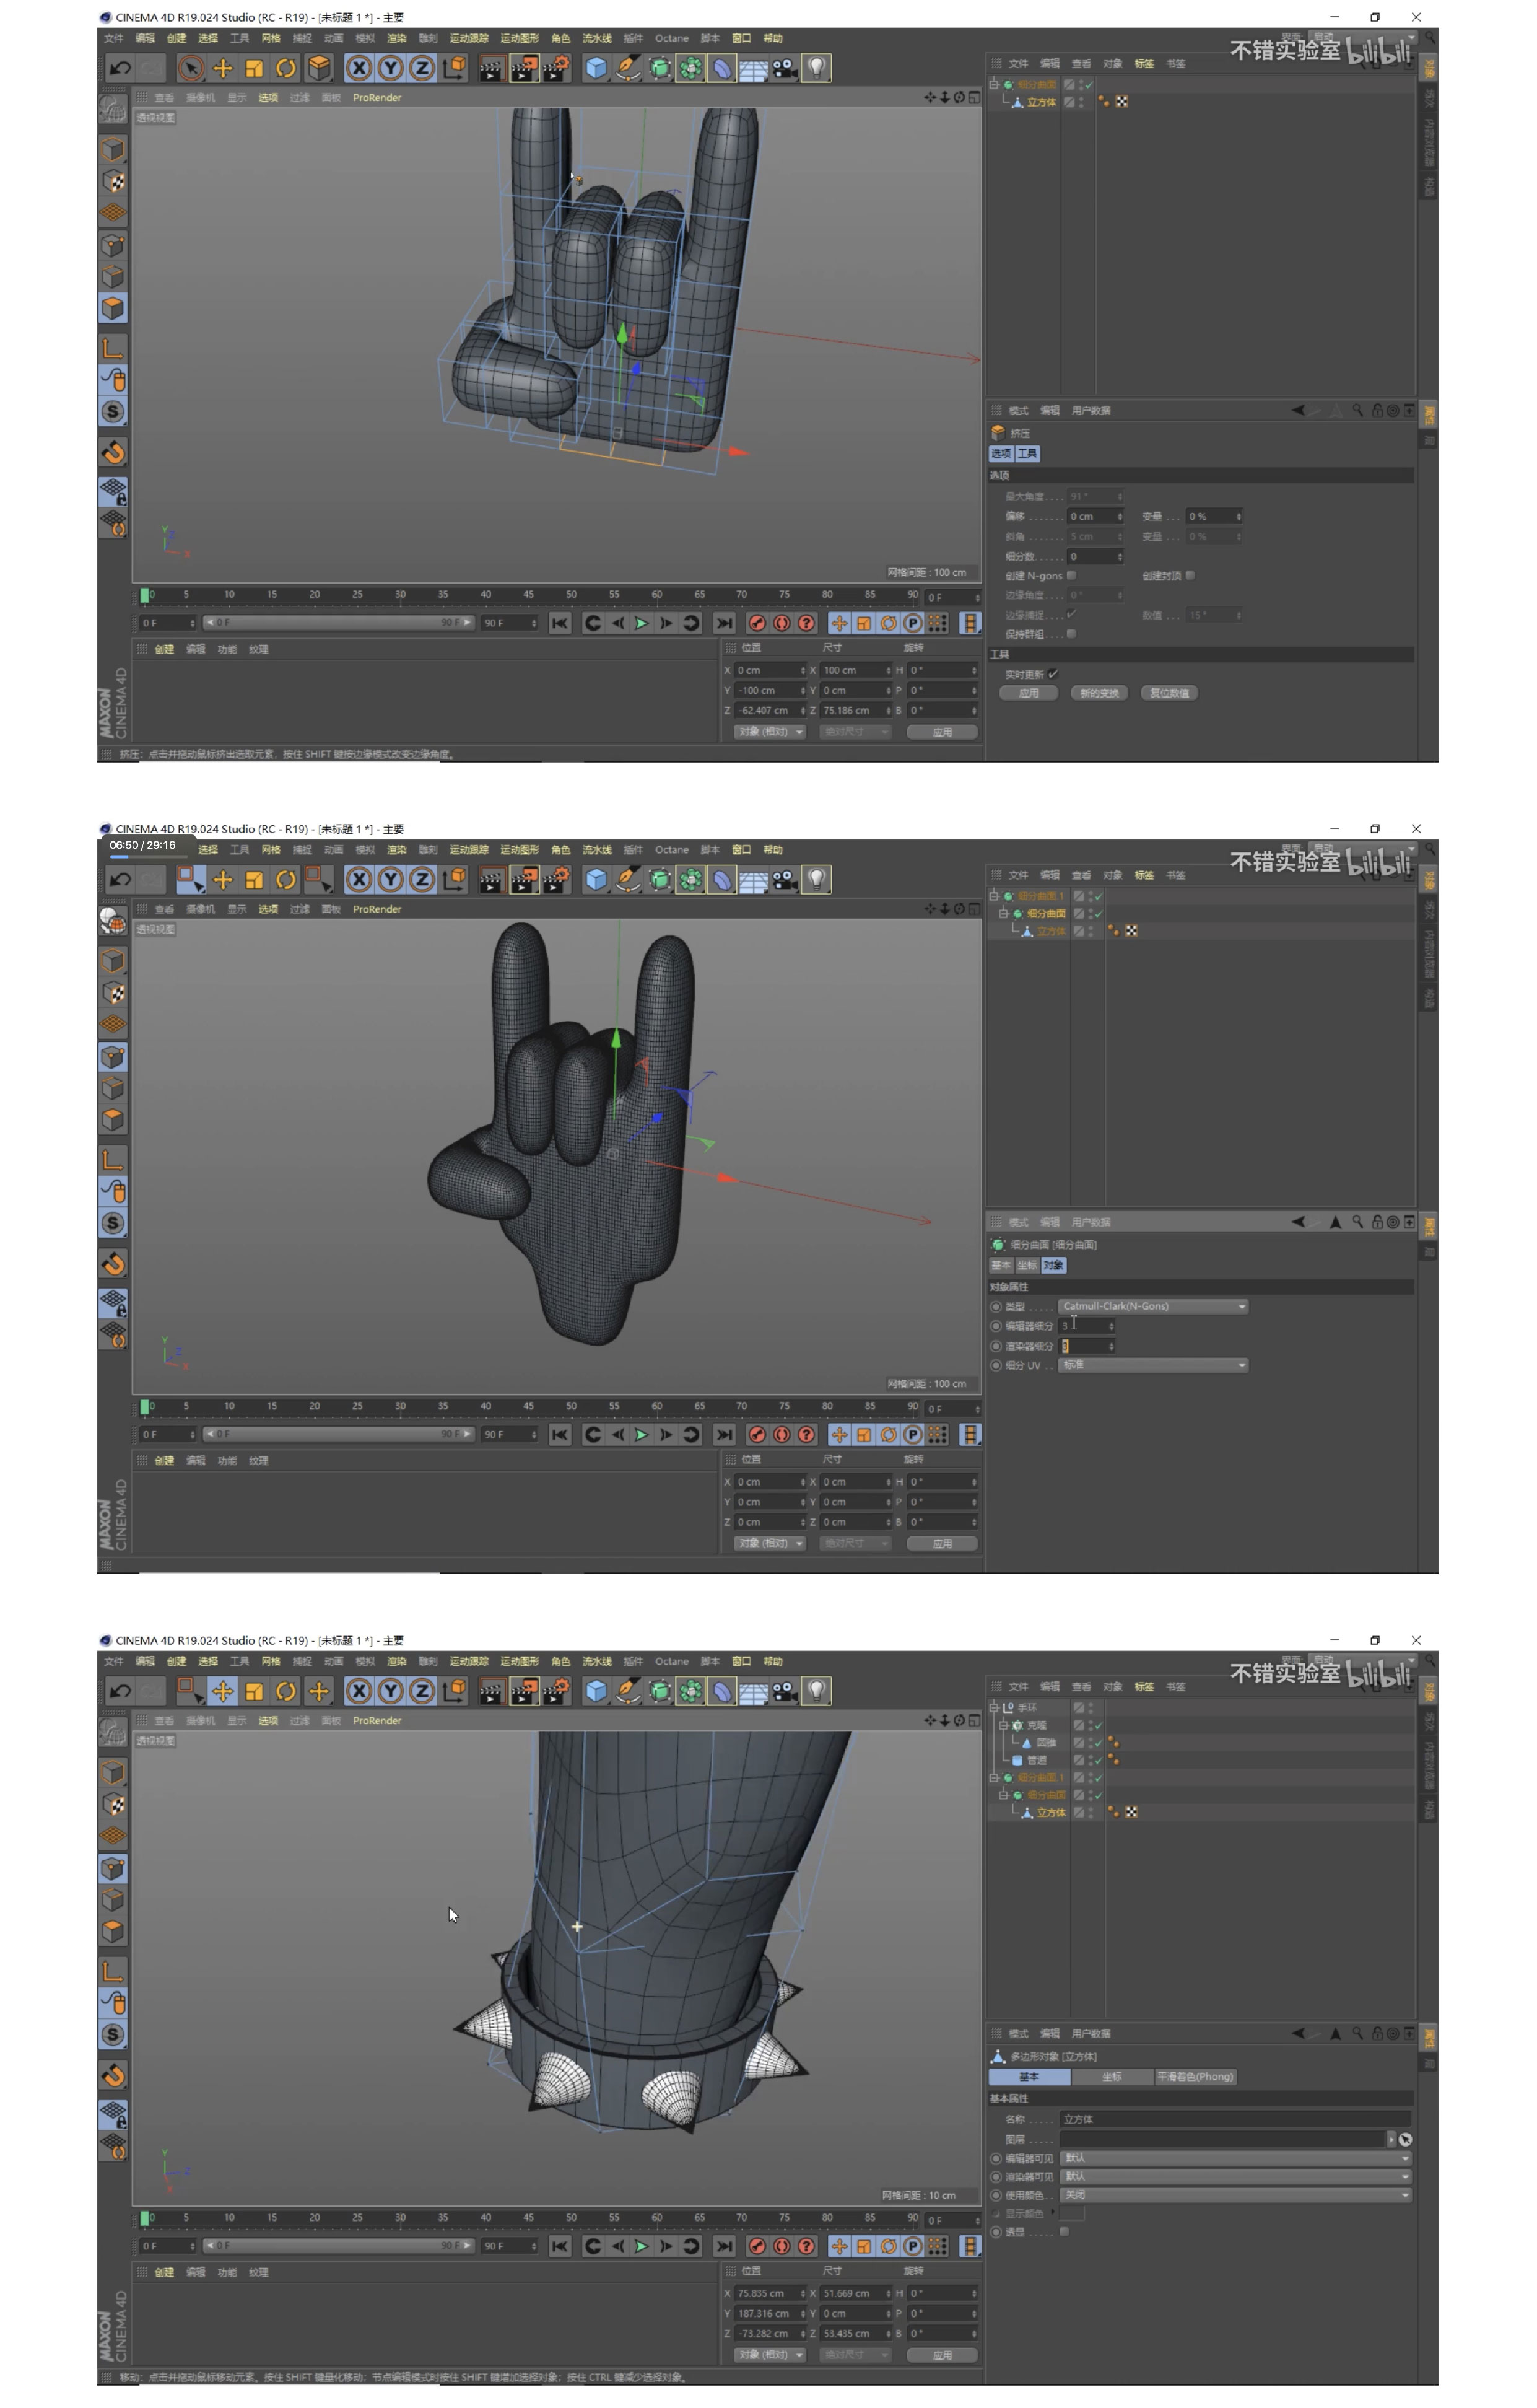Click the Undo arrow in the bottom window
The width and height of the screenshot is (1537, 2408).
[x=120, y=1691]
